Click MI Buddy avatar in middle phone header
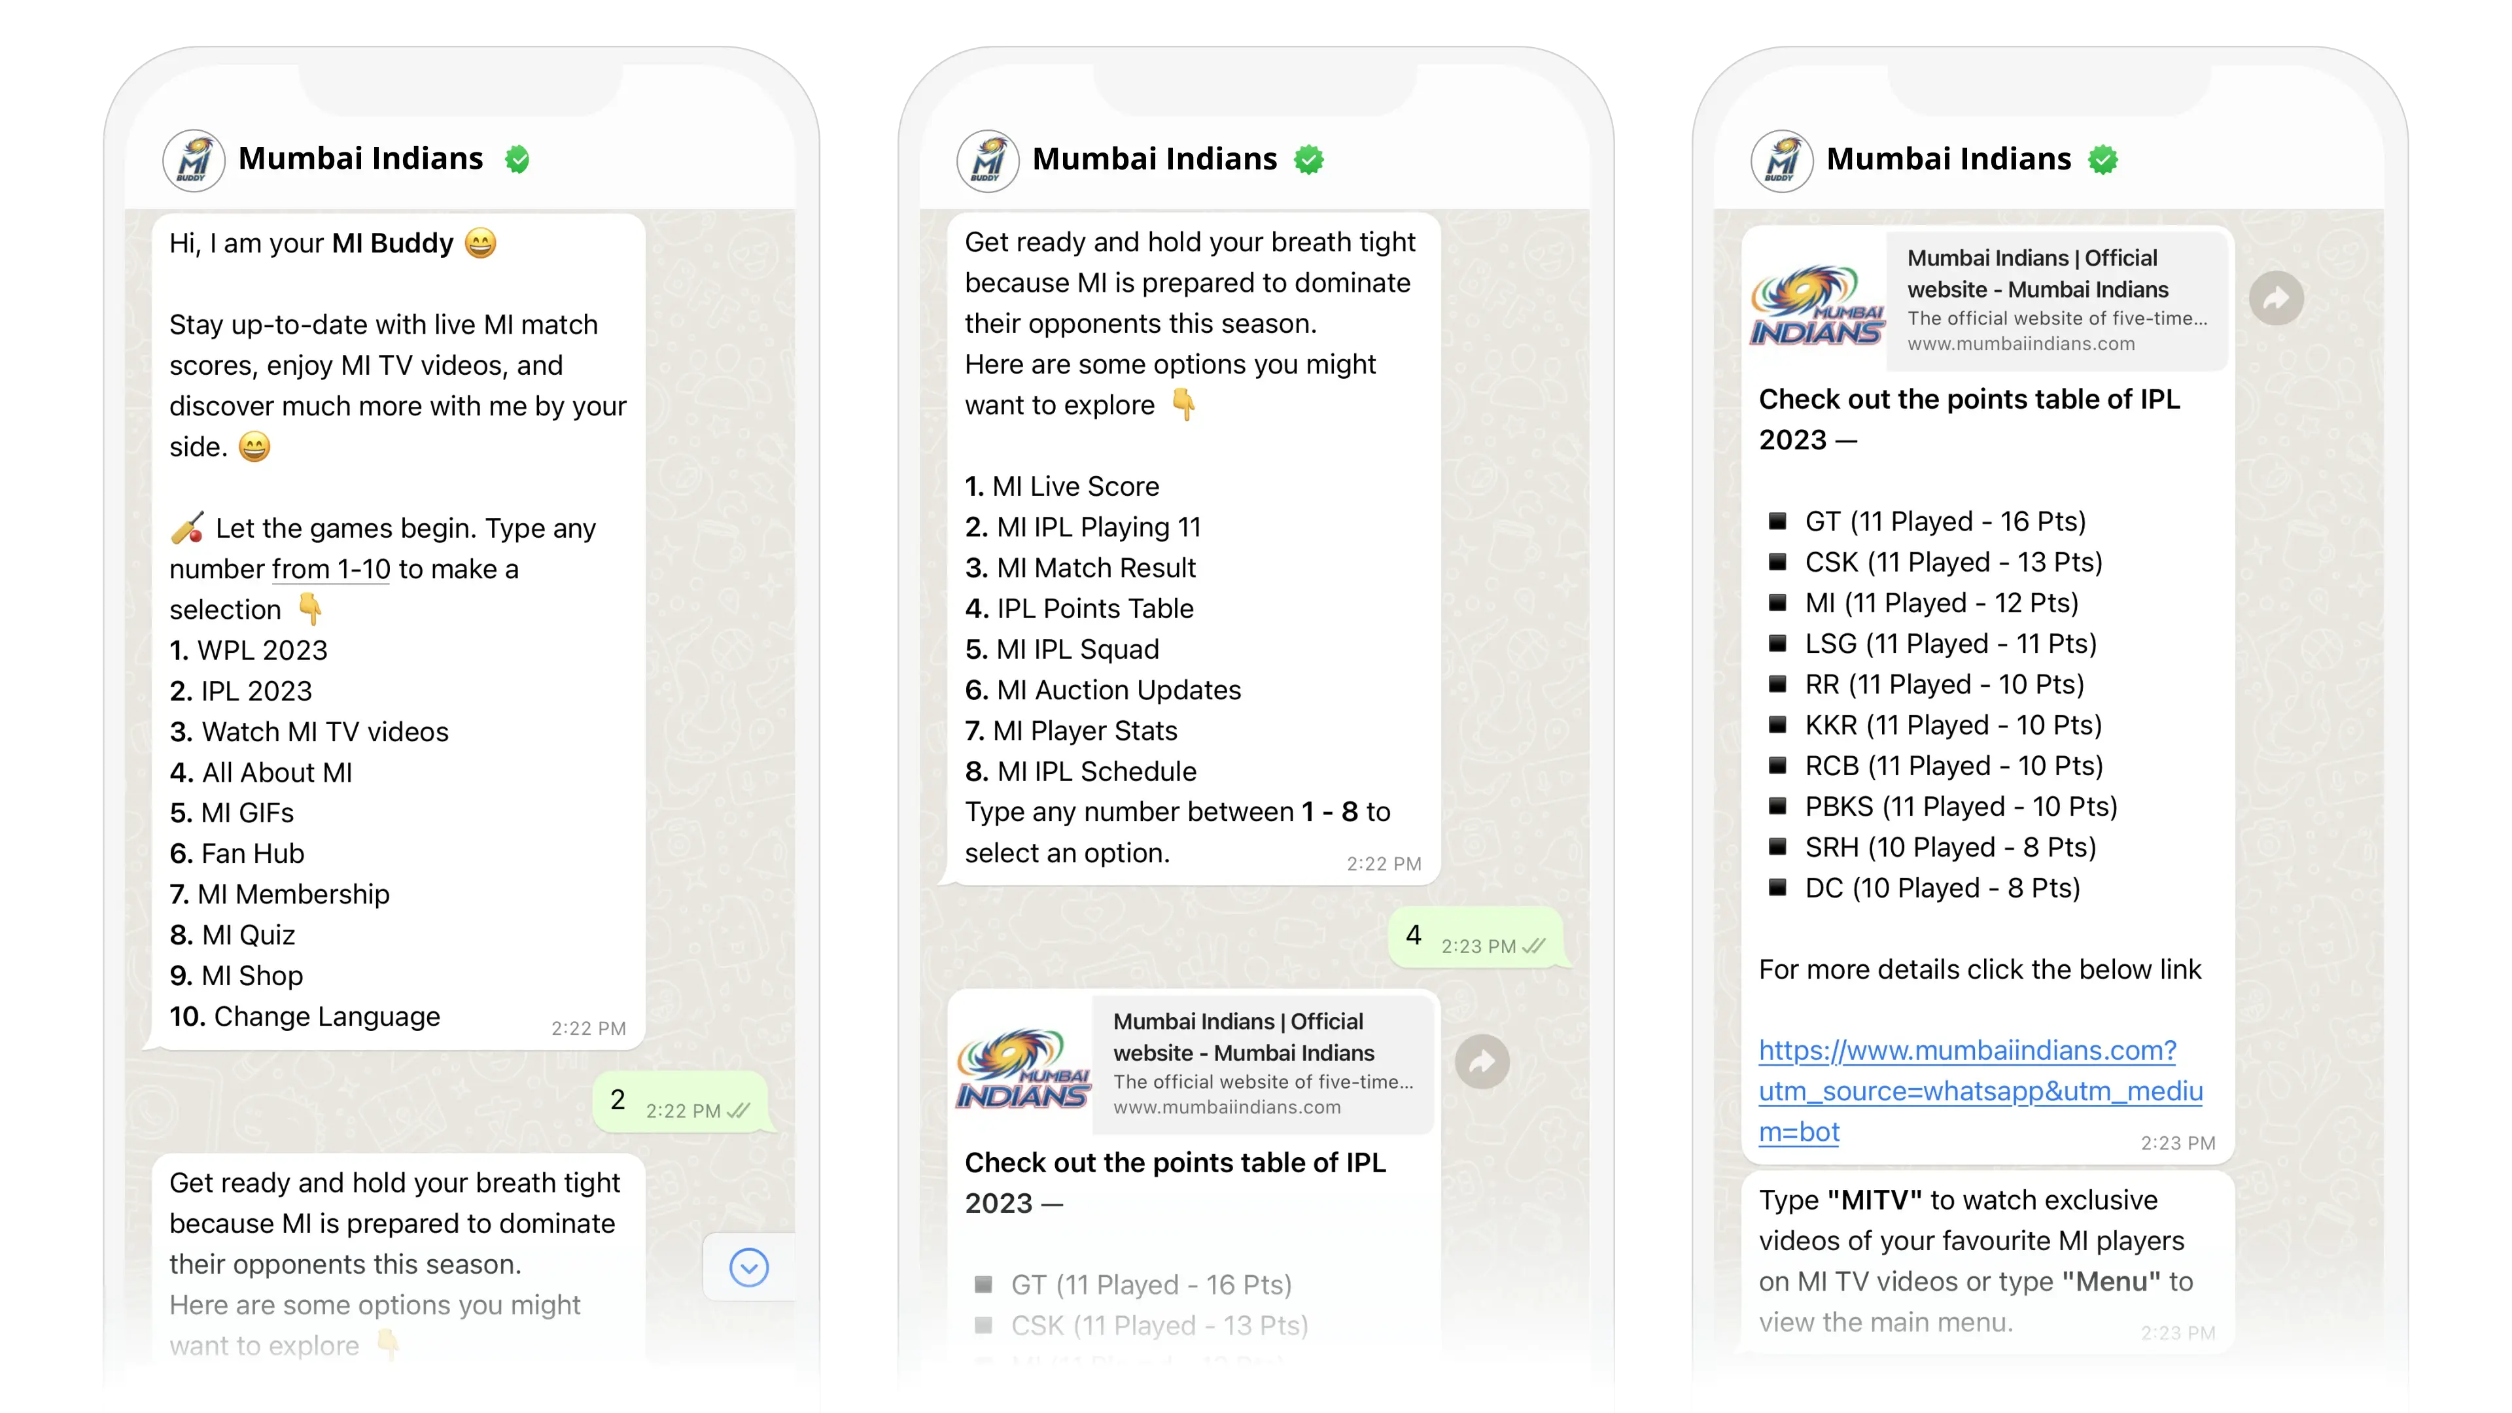 click(988, 160)
